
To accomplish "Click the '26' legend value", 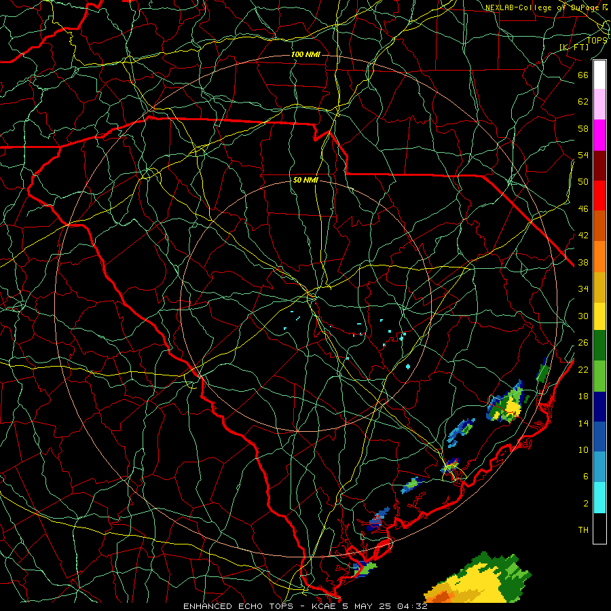I will pos(583,343).
